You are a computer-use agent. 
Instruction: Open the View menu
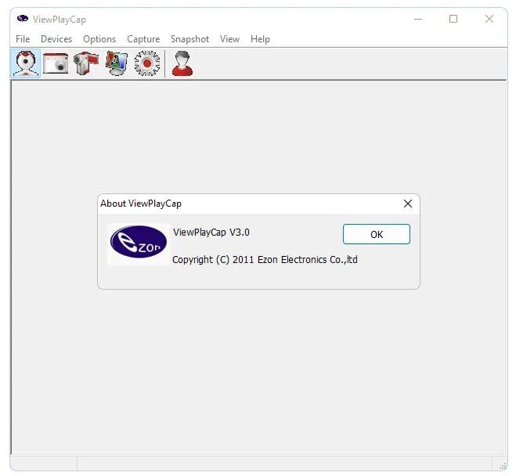(x=229, y=39)
